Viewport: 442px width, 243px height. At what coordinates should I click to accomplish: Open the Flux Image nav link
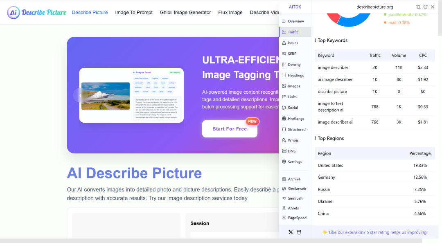[230, 12]
